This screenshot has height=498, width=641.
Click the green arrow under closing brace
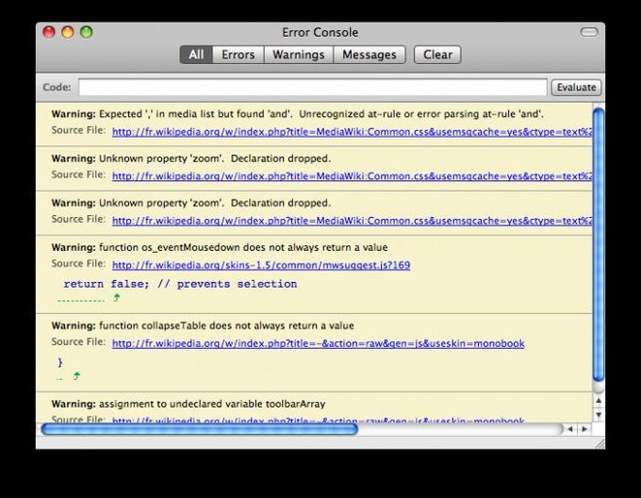click(76, 375)
